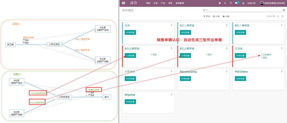Click 1 正在等待 on 交货单 card
The image size is (287, 123).
pos(266,54)
